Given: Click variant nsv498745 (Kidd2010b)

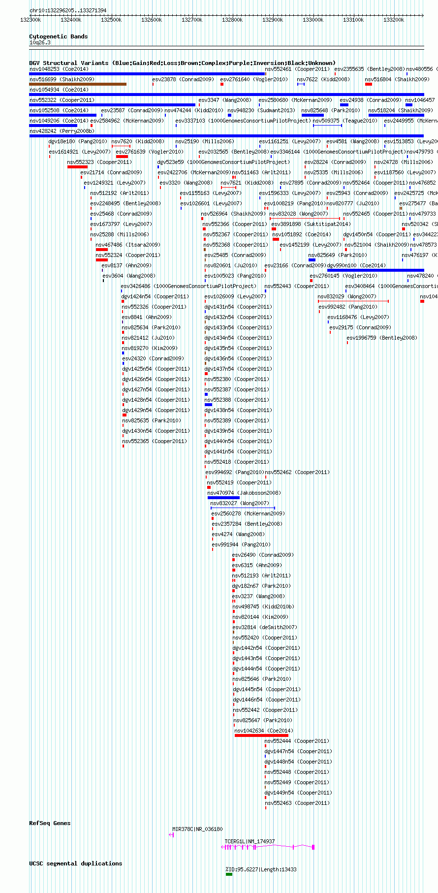Looking at the screenshot, I should (263, 606).
